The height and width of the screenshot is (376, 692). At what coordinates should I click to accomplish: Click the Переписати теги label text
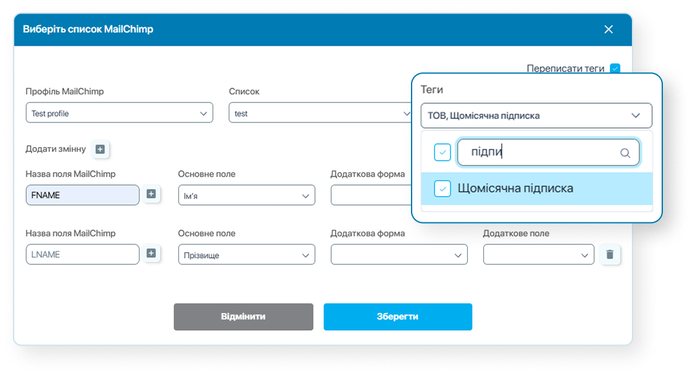click(565, 68)
